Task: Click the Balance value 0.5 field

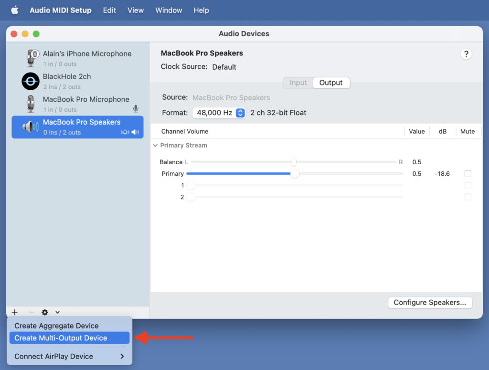Action: 416,162
